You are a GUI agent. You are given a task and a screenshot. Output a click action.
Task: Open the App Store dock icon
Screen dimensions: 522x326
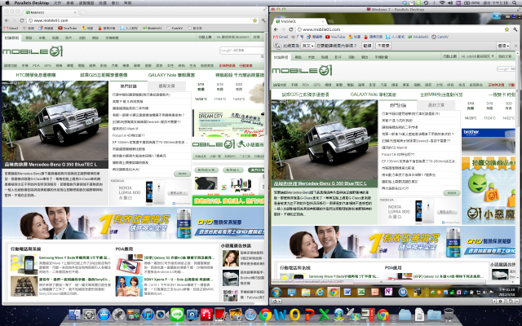point(104,314)
